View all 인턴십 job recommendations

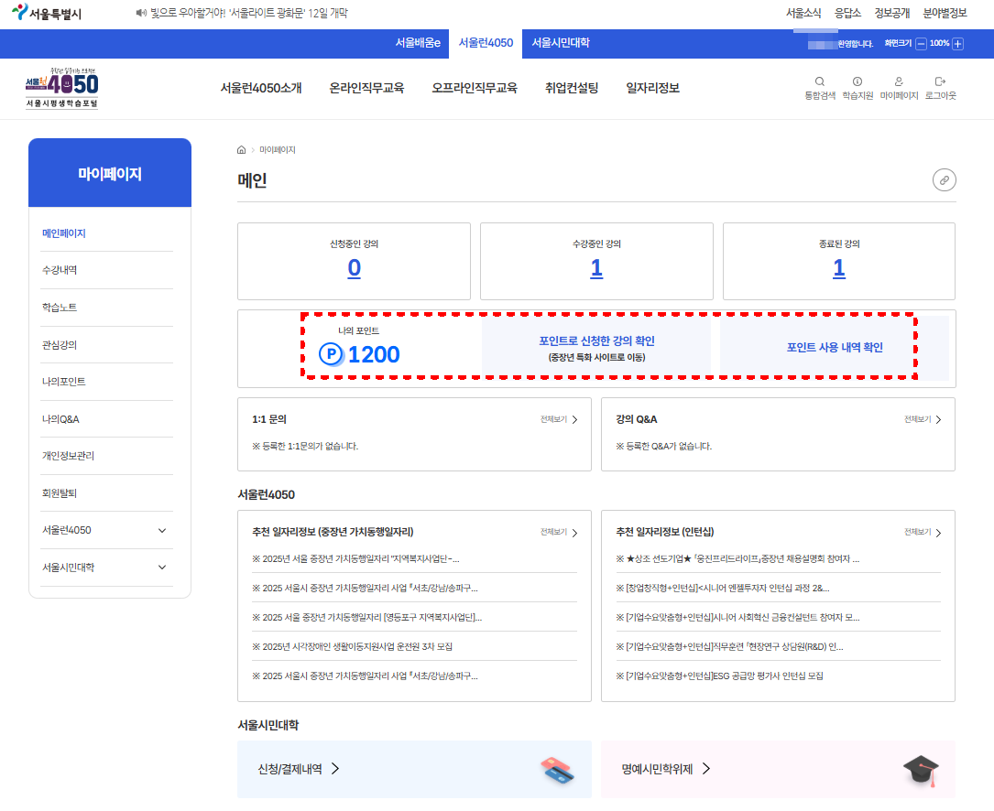[x=923, y=532]
